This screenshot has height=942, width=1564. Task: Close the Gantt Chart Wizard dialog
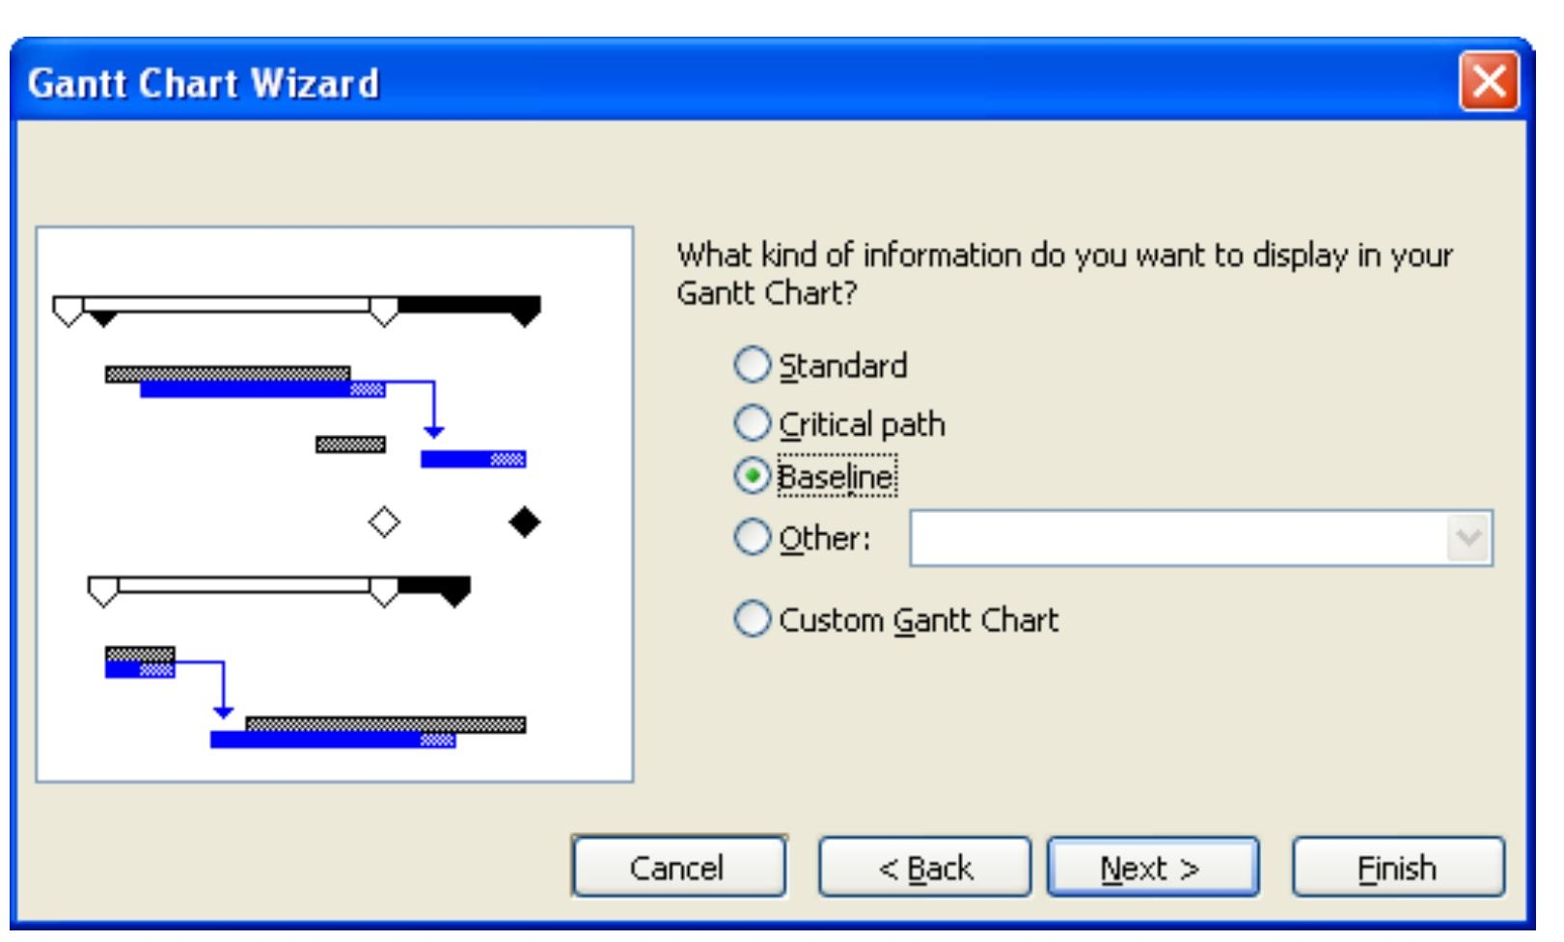1489,82
